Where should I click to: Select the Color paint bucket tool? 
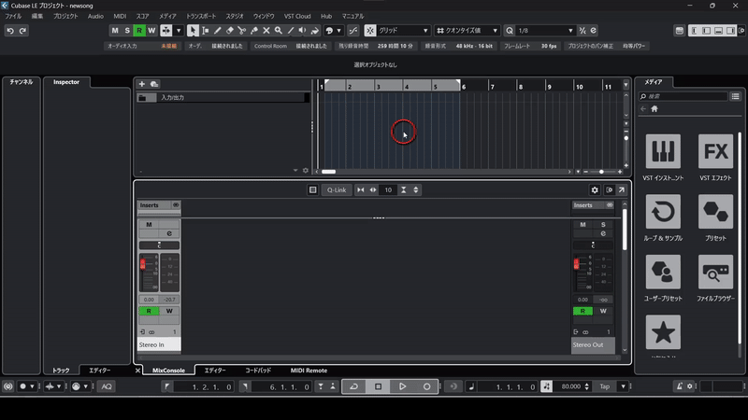click(x=315, y=31)
